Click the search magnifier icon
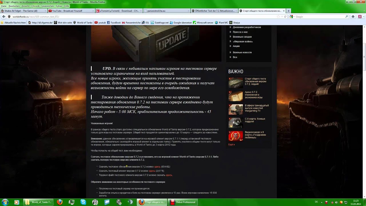 (347, 17)
